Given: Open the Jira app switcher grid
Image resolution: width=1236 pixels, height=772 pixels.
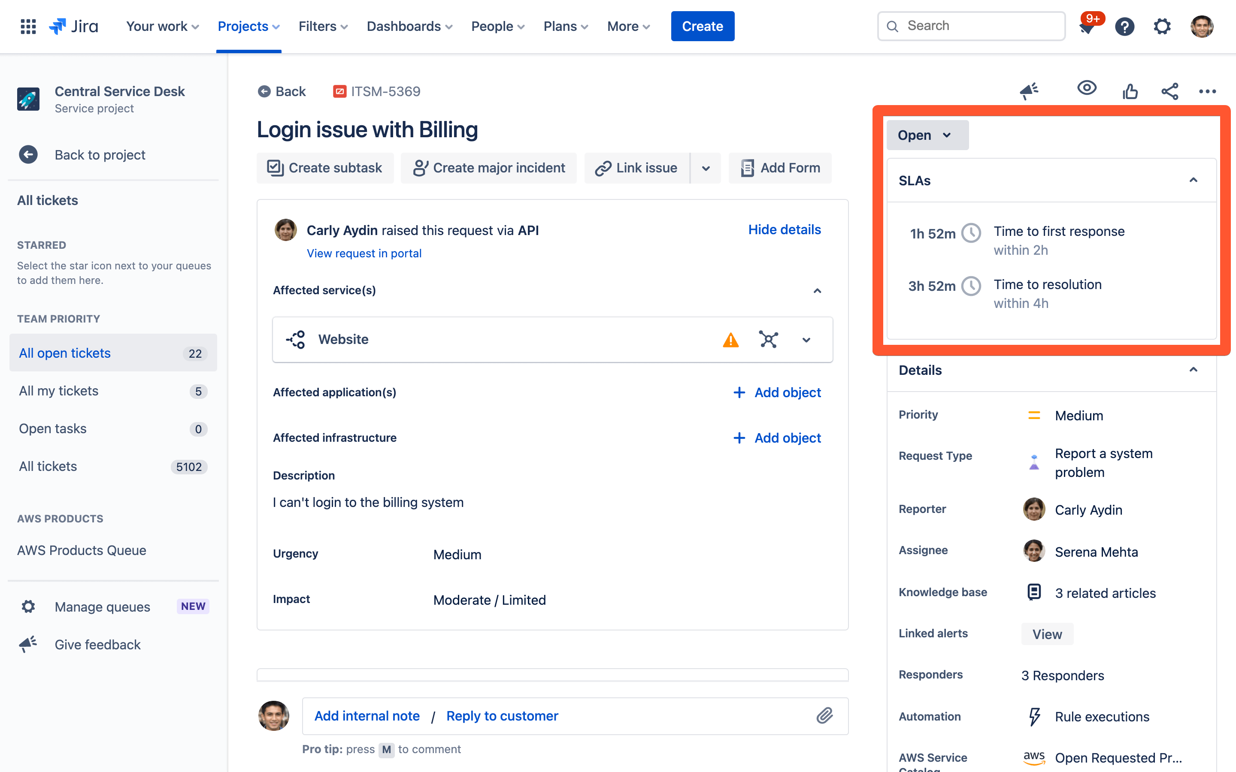Looking at the screenshot, I should pyautogui.click(x=28, y=26).
